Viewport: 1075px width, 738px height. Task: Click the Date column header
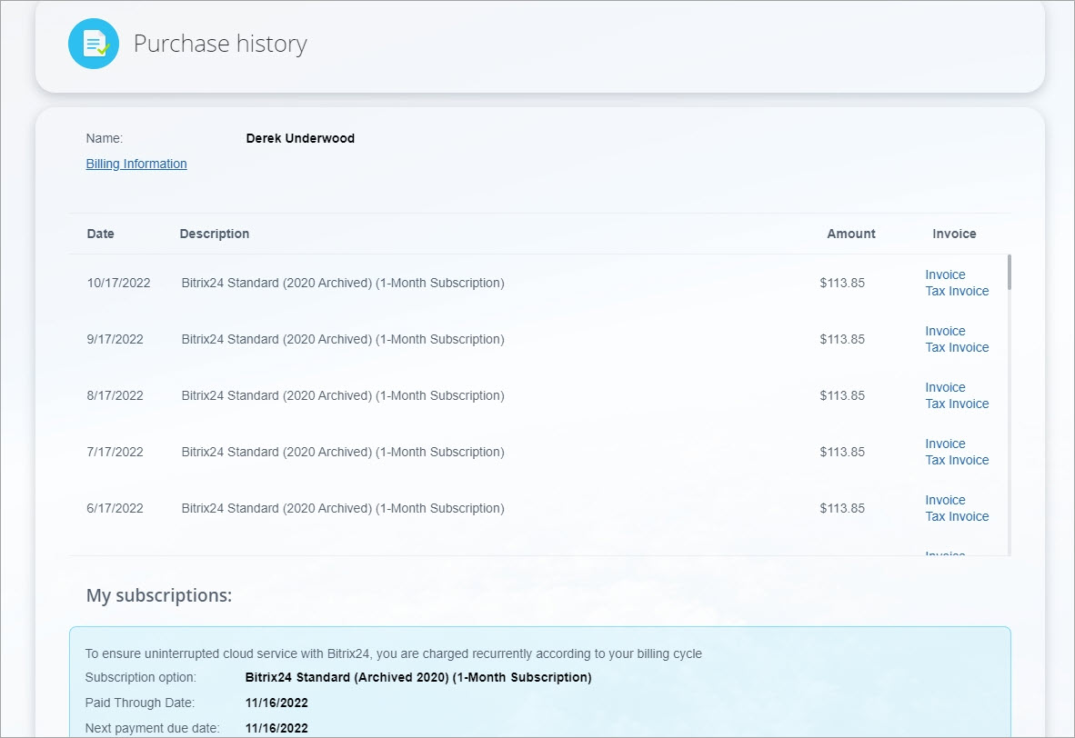(100, 234)
